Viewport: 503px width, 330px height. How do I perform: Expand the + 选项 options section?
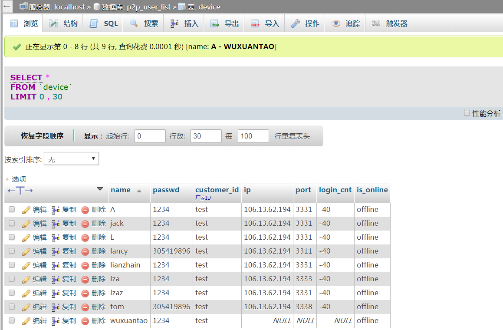[15, 179]
